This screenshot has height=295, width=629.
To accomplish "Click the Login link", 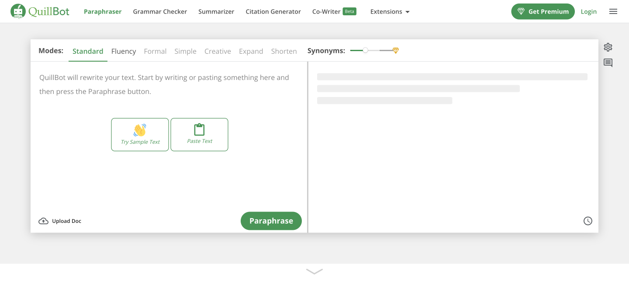I will tap(588, 12).
